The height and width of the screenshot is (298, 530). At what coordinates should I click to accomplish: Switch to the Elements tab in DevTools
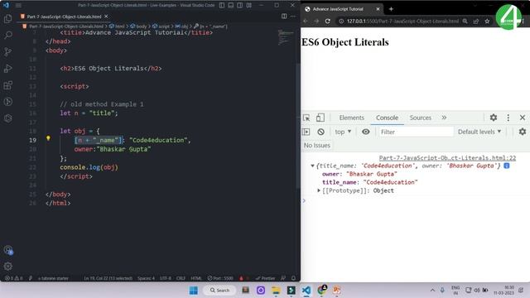[351, 118]
